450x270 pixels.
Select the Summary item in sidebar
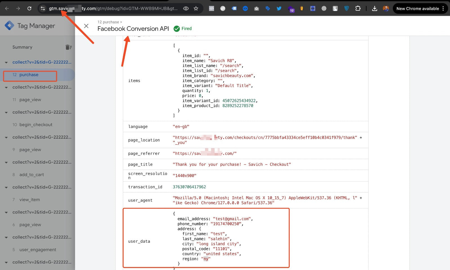click(22, 47)
